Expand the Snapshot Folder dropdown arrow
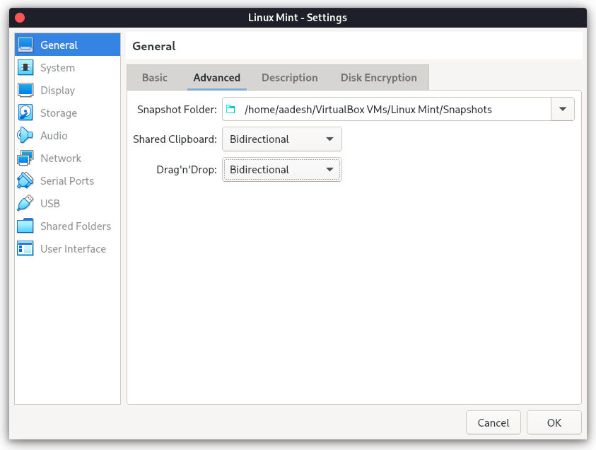Image resolution: width=596 pixels, height=450 pixels. pos(563,109)
